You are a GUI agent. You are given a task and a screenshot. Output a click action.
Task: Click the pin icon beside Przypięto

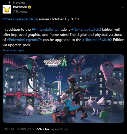pyautogui.click(x=9, y=3)
